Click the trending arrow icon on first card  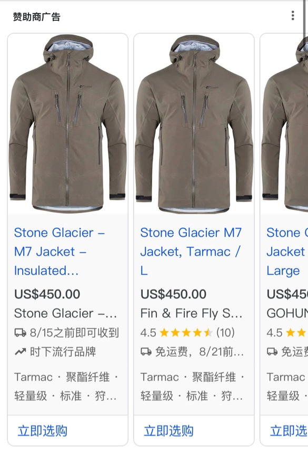point(21,352)
